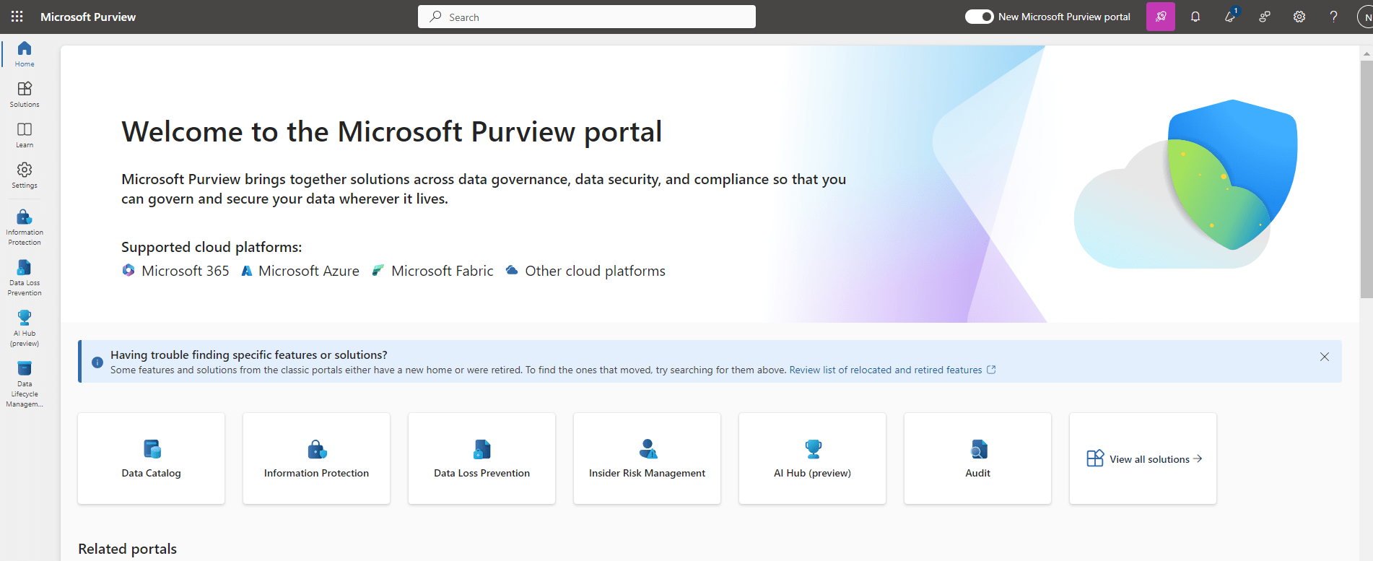Open Review list of relocated features link

(x=886, y=370)
